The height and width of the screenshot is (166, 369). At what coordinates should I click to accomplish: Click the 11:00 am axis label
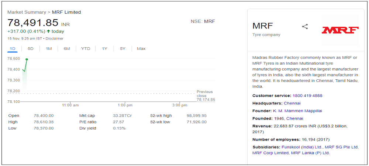click(x=70, y=106)
